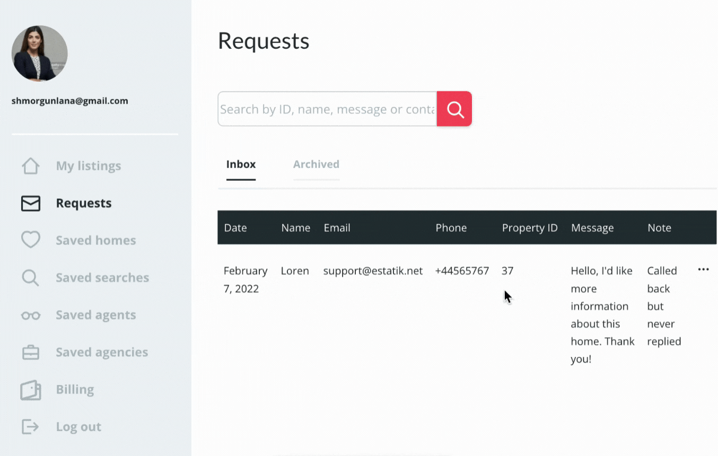The height and width of the screenshot is (456, 718).
Task: Click the glasses icon for Saved agents
Action: 31,315
